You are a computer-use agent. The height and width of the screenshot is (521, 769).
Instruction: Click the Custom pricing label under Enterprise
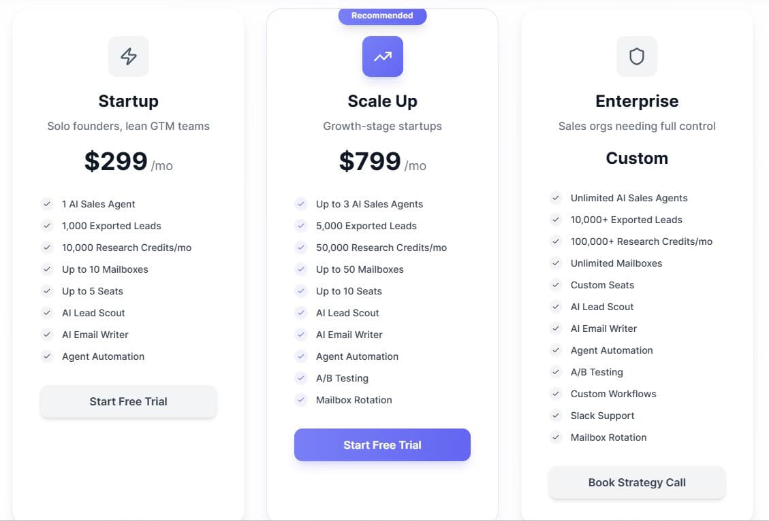[636, 158]
